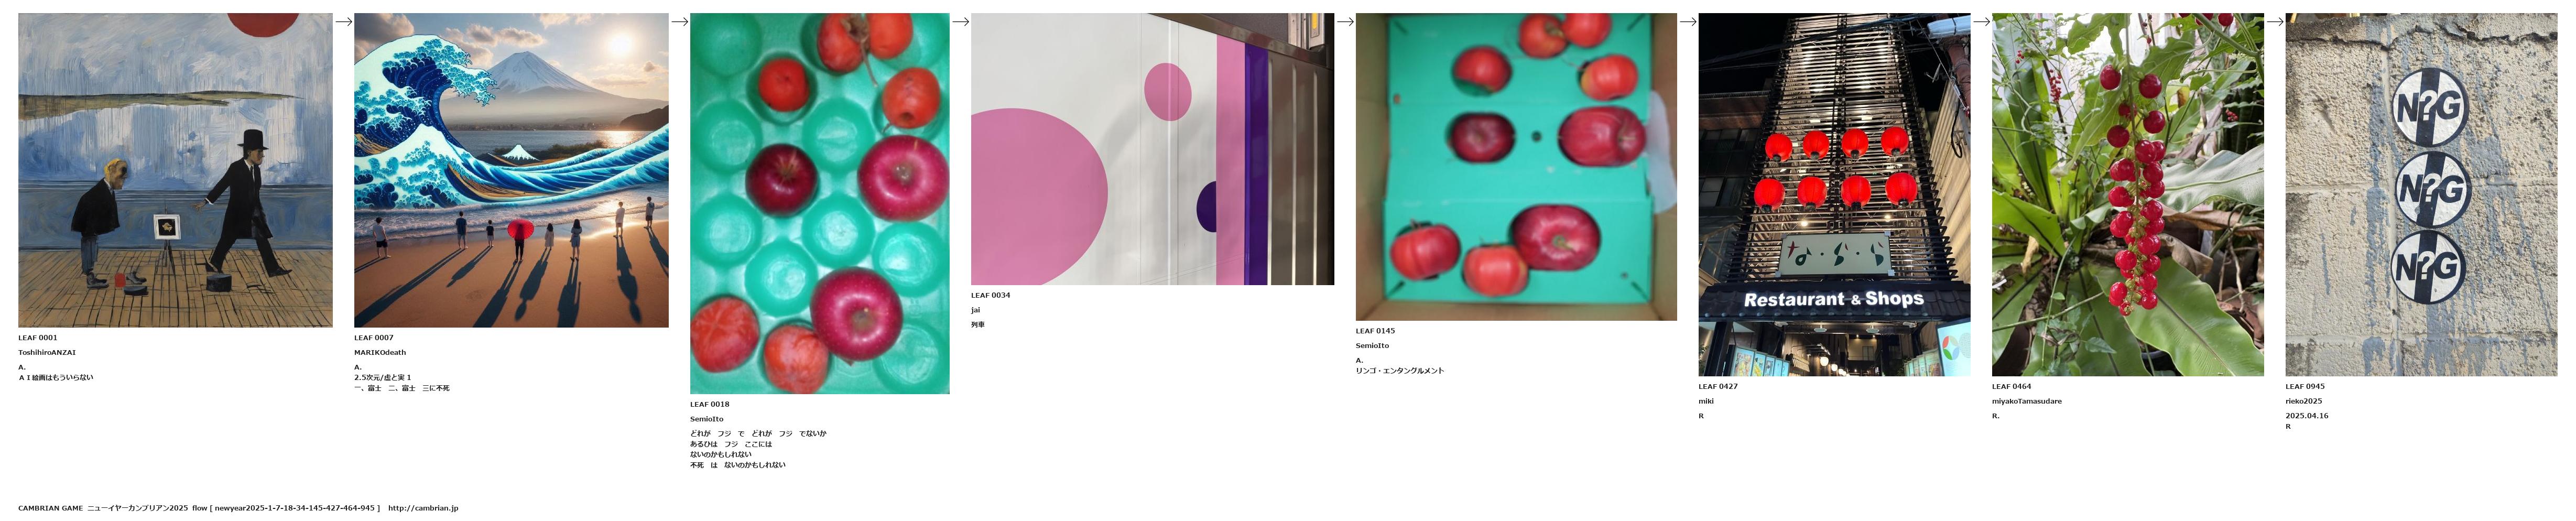
Task: Click the arrow before the N?G photo
Action: pos(2274,22)
